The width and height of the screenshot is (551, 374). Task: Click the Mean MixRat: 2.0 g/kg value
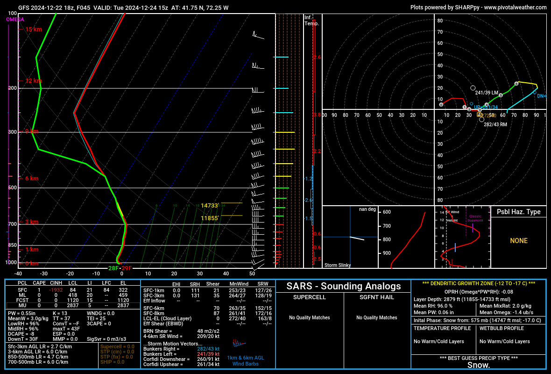[x=505, y=306]
